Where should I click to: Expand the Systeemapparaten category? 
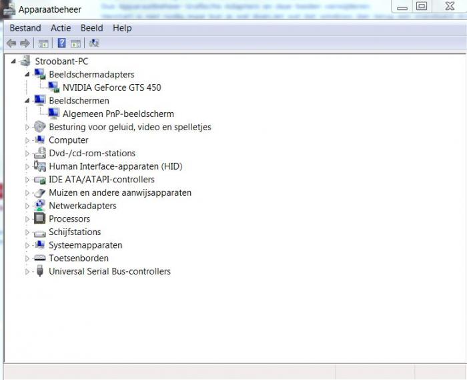point(27,245)
